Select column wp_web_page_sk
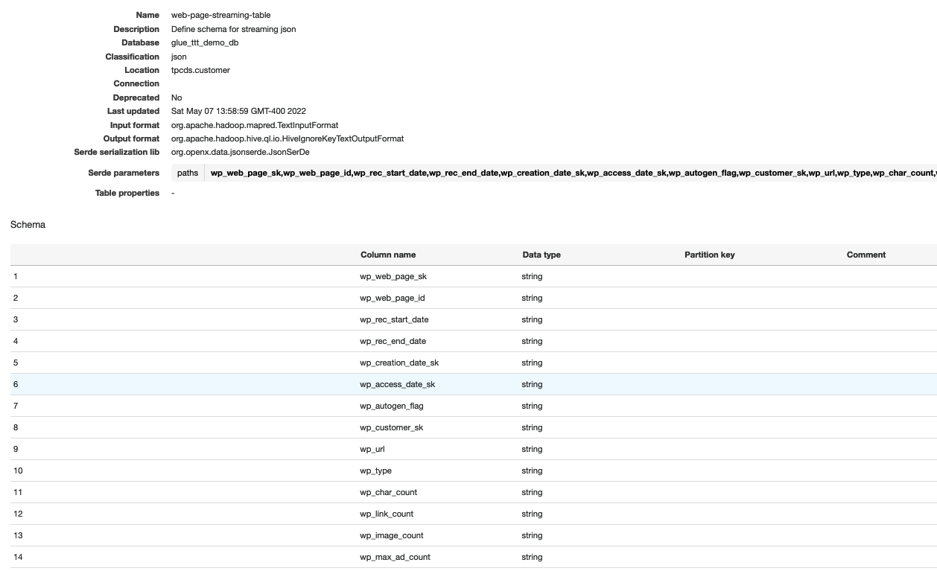 [x=393, y=276]
